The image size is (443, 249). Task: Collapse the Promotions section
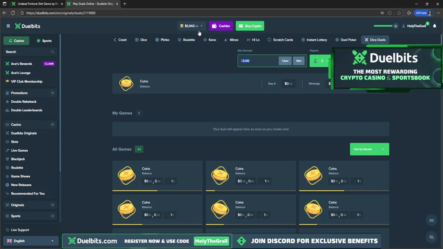53,93
